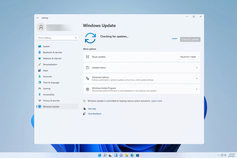Click the Bluetooth icon in sidebar

coord(40,52)
